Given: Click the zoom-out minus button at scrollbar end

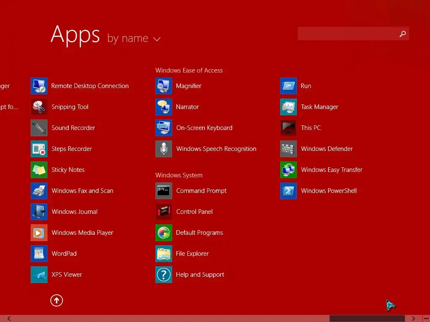Looking at the screenshot, I should click(426, 319).
